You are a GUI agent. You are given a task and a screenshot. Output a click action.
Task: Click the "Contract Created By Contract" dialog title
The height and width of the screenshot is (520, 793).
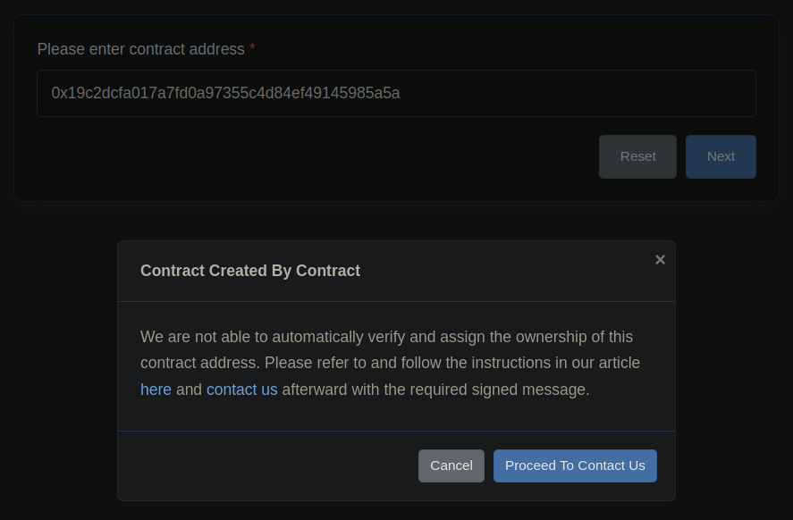click(250, 271)
